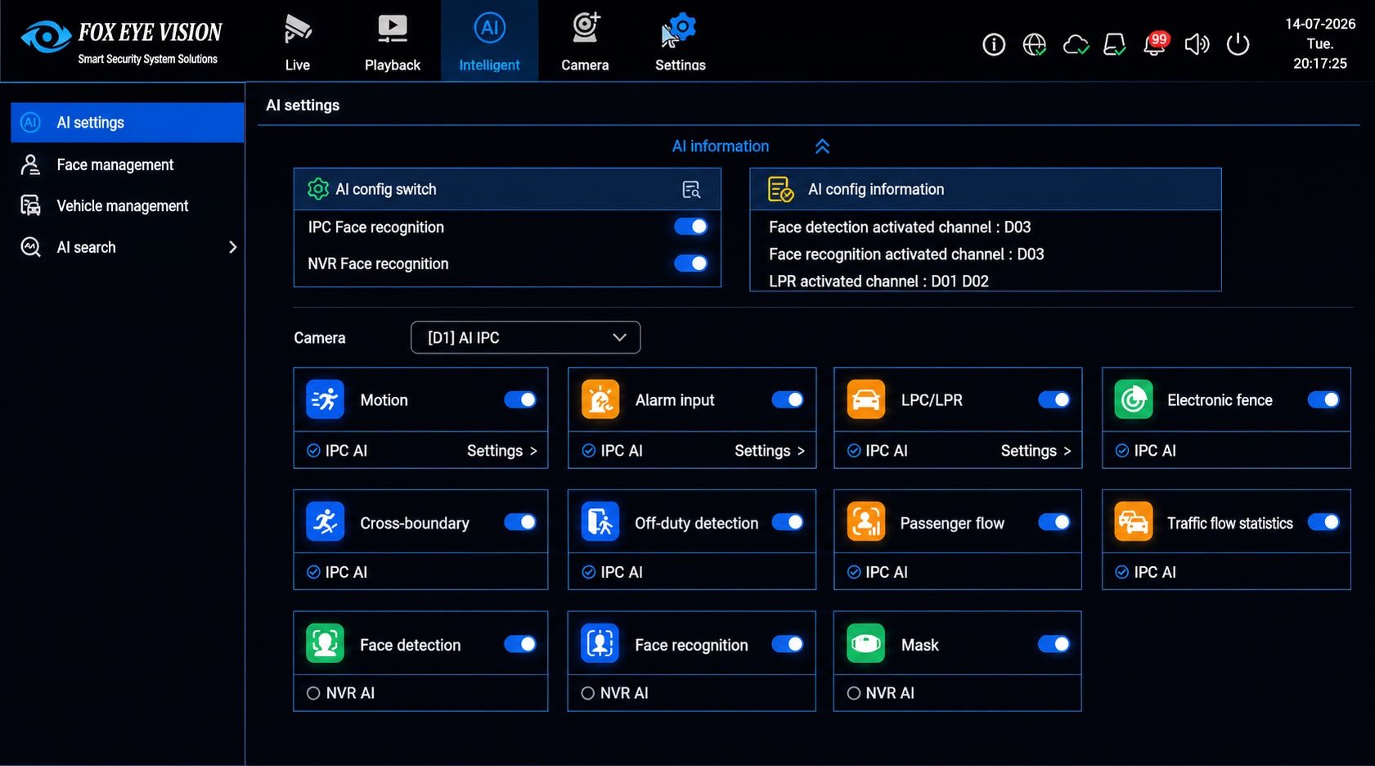The height and width of the screenshot is (766, 1375).
Task: Click the system information icon
Action: pyautogui.click(x=994, y=44)
